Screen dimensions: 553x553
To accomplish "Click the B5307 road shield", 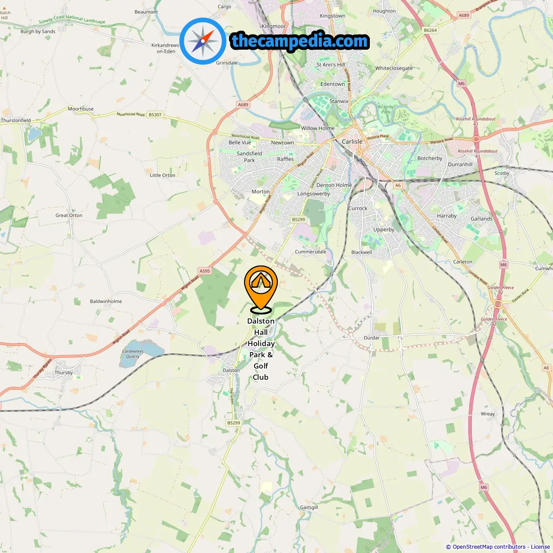I will (x=155, y=115).
